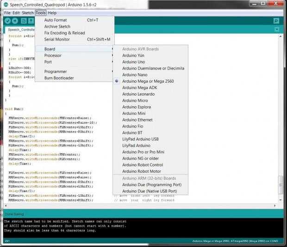Select Arduino Esplora board
The width and height of the screenshot is (287, 247).
click(x=150, y=107)
